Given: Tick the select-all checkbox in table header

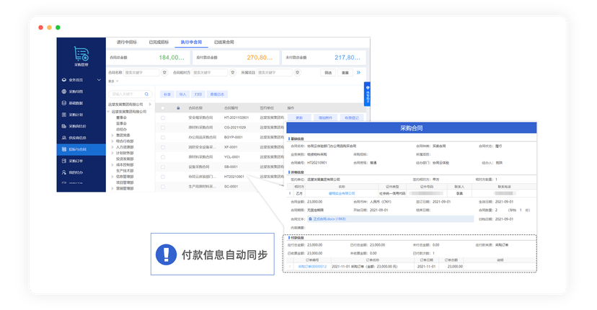Looking at the screenshot, I should point(163,108).
